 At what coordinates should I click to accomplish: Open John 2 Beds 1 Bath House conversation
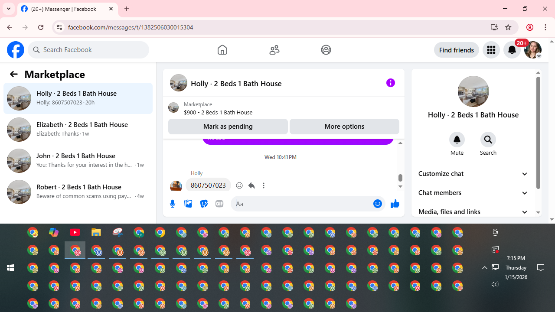[78, 161]
